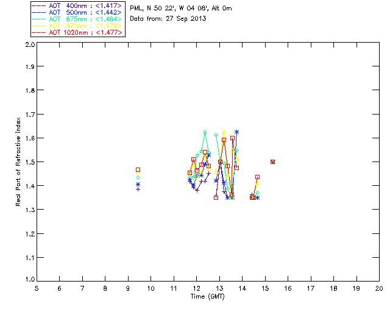The height and width of the screenshot is (312, 390).
Task: Click the x-axis tick label 7
Action: pos(82,288)
